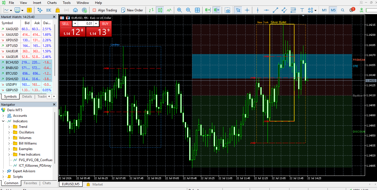This screenshot has width=377, height=190.
Task: Open the lot volume dropdown arrow
Action: pos(75,24)
